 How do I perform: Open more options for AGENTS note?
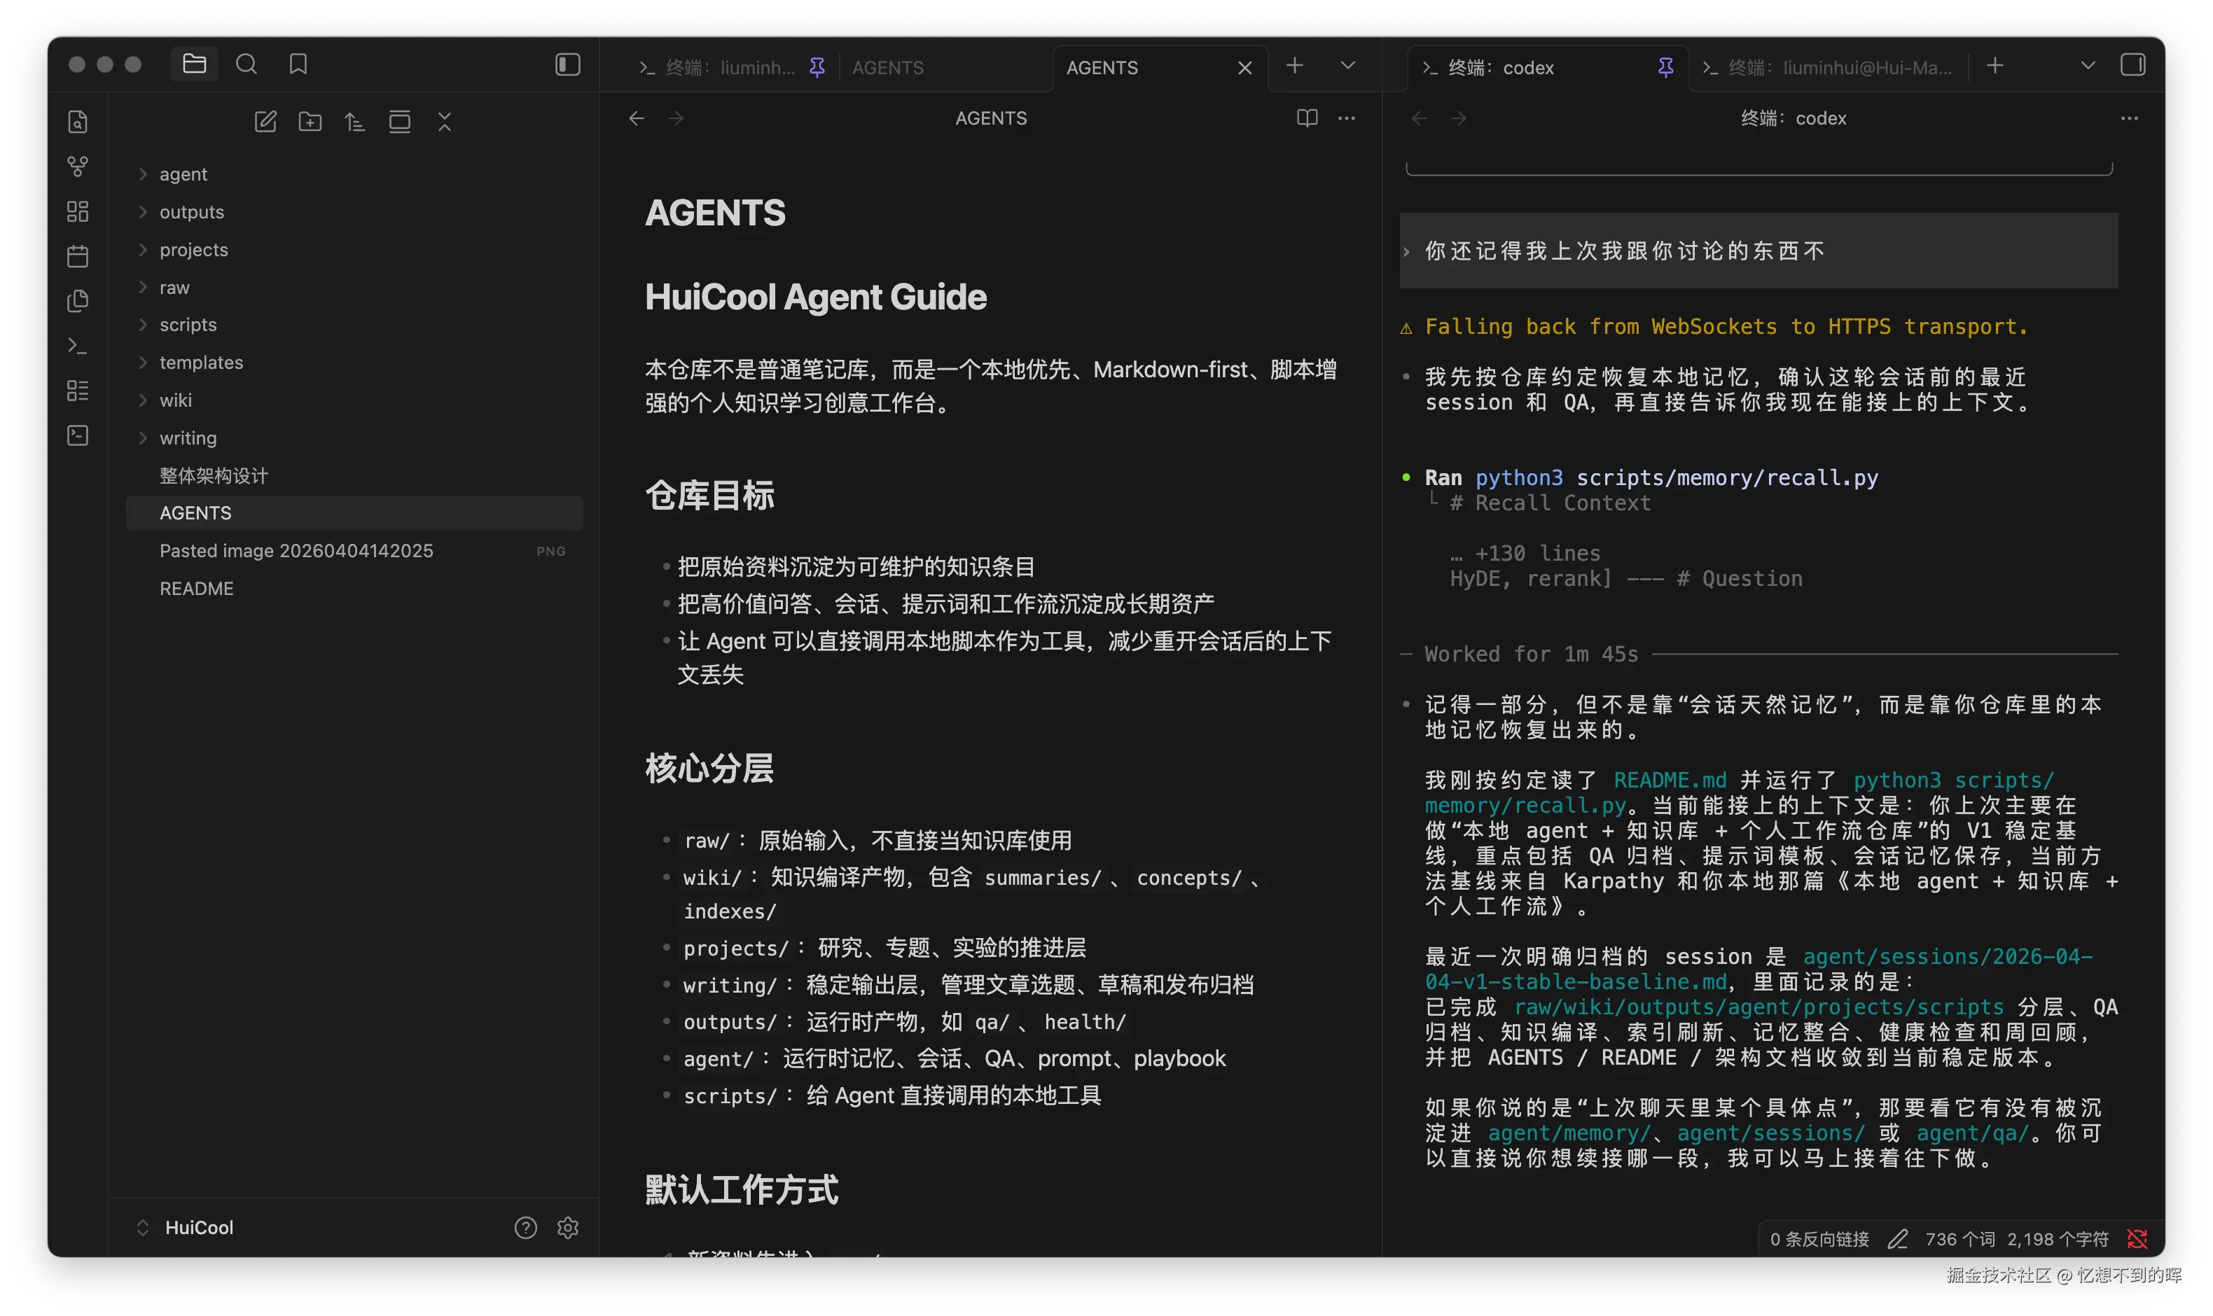pos(1347,118)
